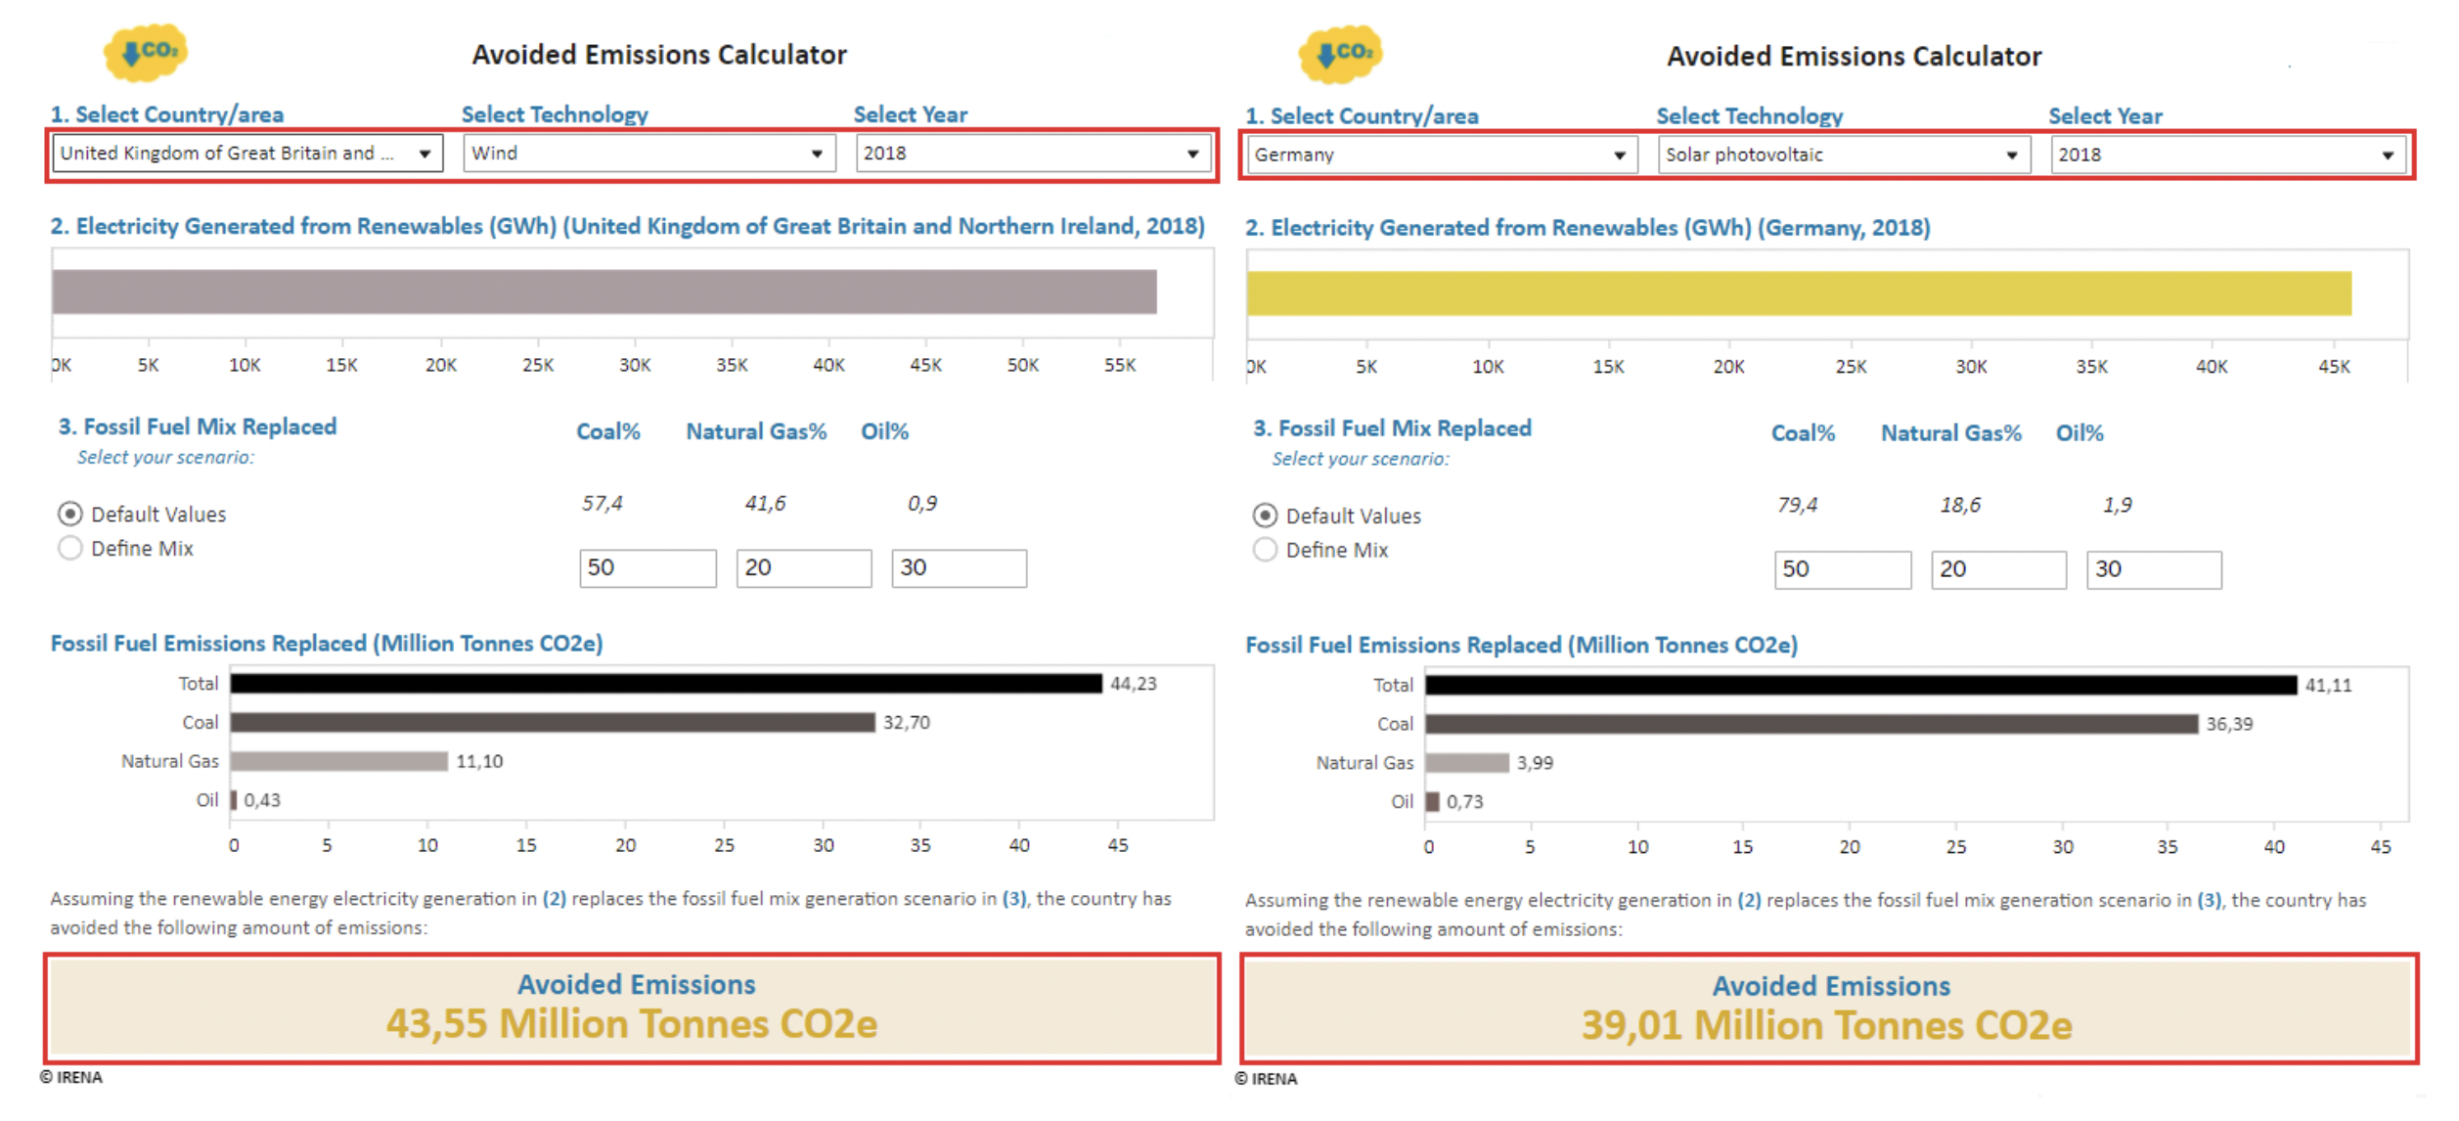
Task: Open the United Kingdom country dropdown
Action: 246,154
